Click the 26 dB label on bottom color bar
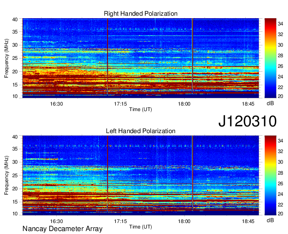The image size is (288, 234). pos(280,184)
